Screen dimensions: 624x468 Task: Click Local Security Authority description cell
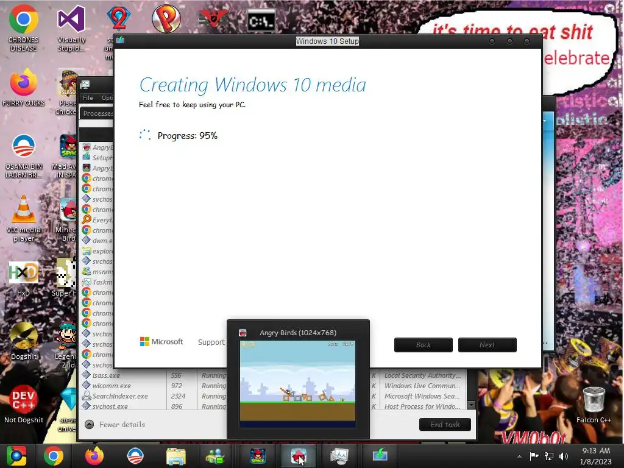tap(423, 375)
